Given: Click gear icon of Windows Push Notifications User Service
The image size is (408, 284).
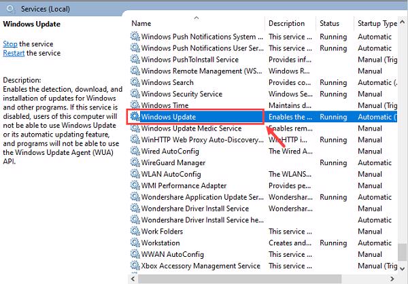Looking at the screenshot, I should pyautogui.click(x=135, y=48).
